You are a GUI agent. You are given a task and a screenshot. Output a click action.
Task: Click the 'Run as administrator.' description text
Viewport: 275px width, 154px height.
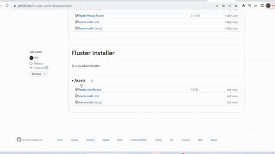[x=86, y=66]
